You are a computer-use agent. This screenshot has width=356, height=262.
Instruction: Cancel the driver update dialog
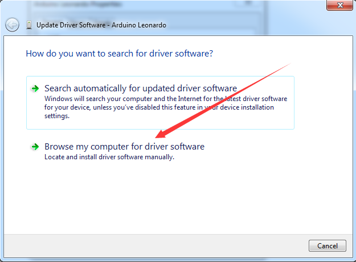click(328, 245)
